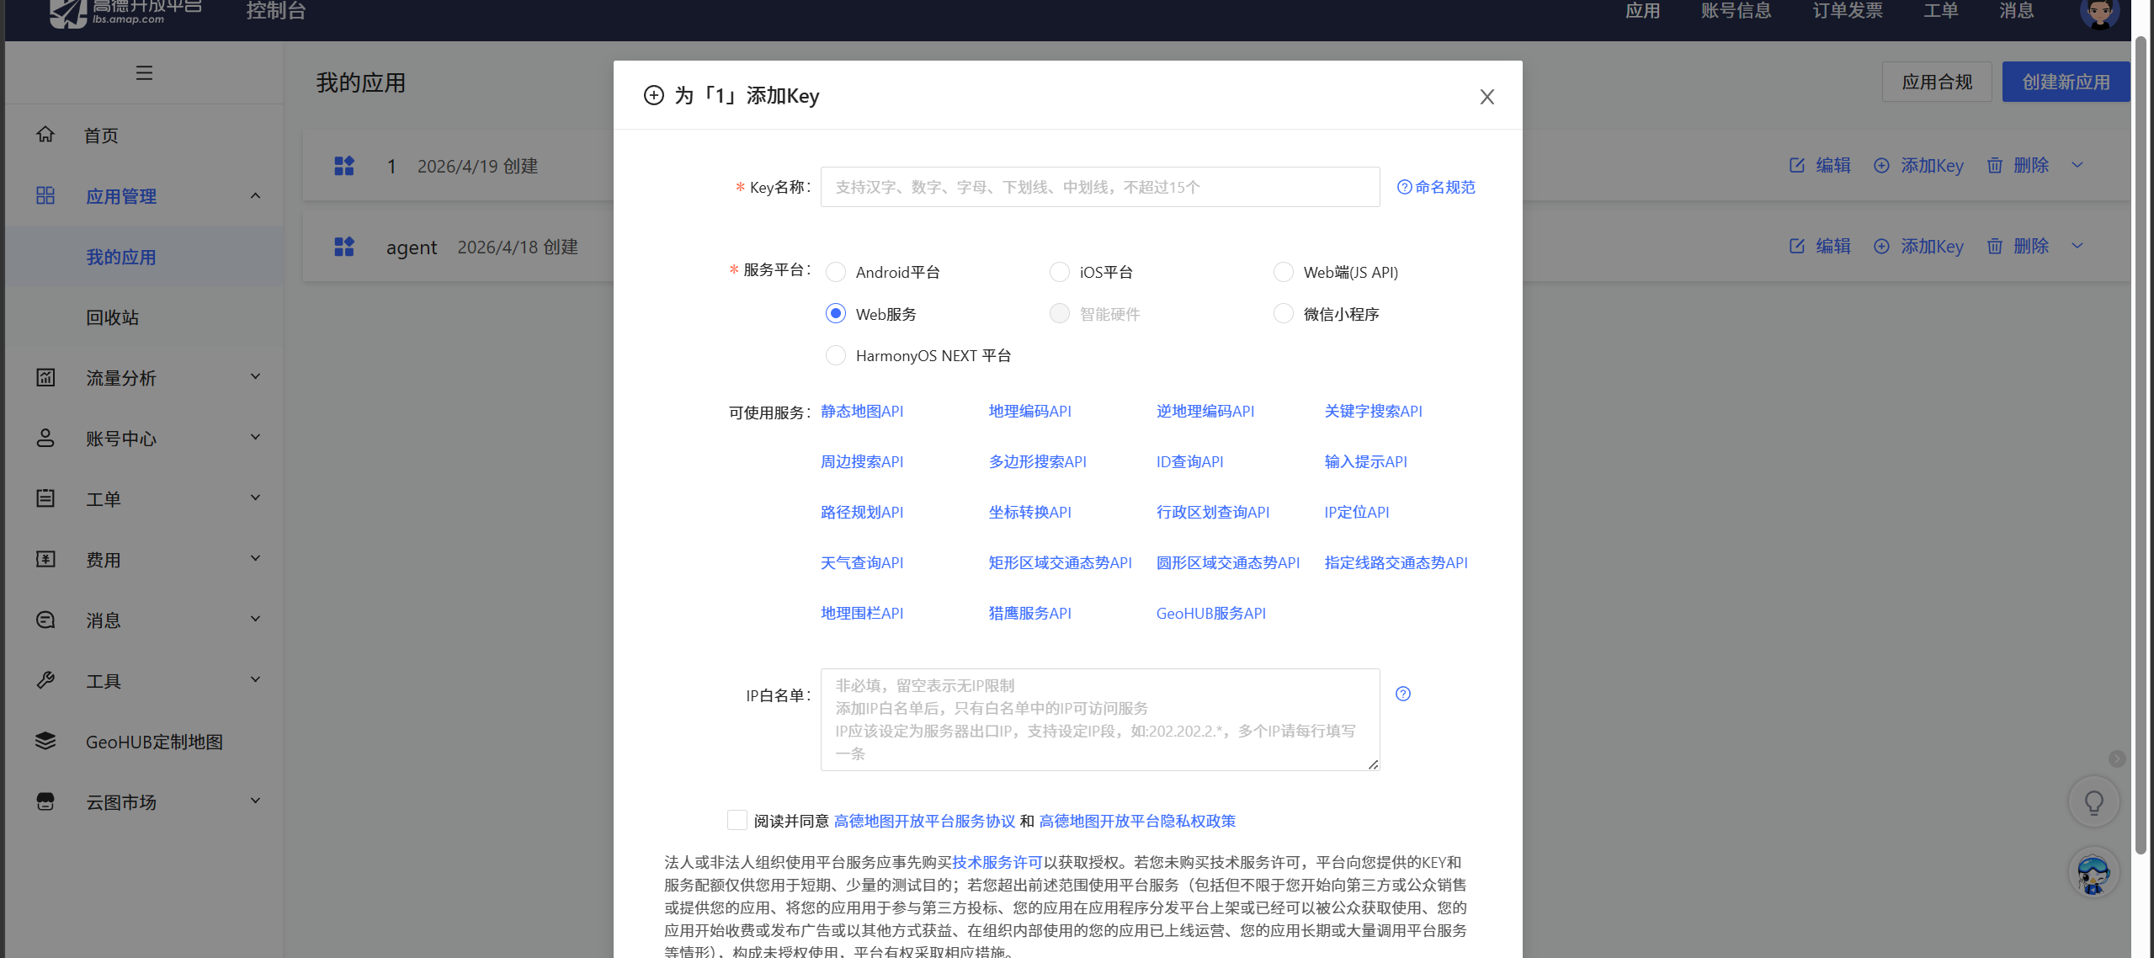Select the Android平台 radio button
The width and height of the screenshot is (2154, 958).
coord(836,272)
